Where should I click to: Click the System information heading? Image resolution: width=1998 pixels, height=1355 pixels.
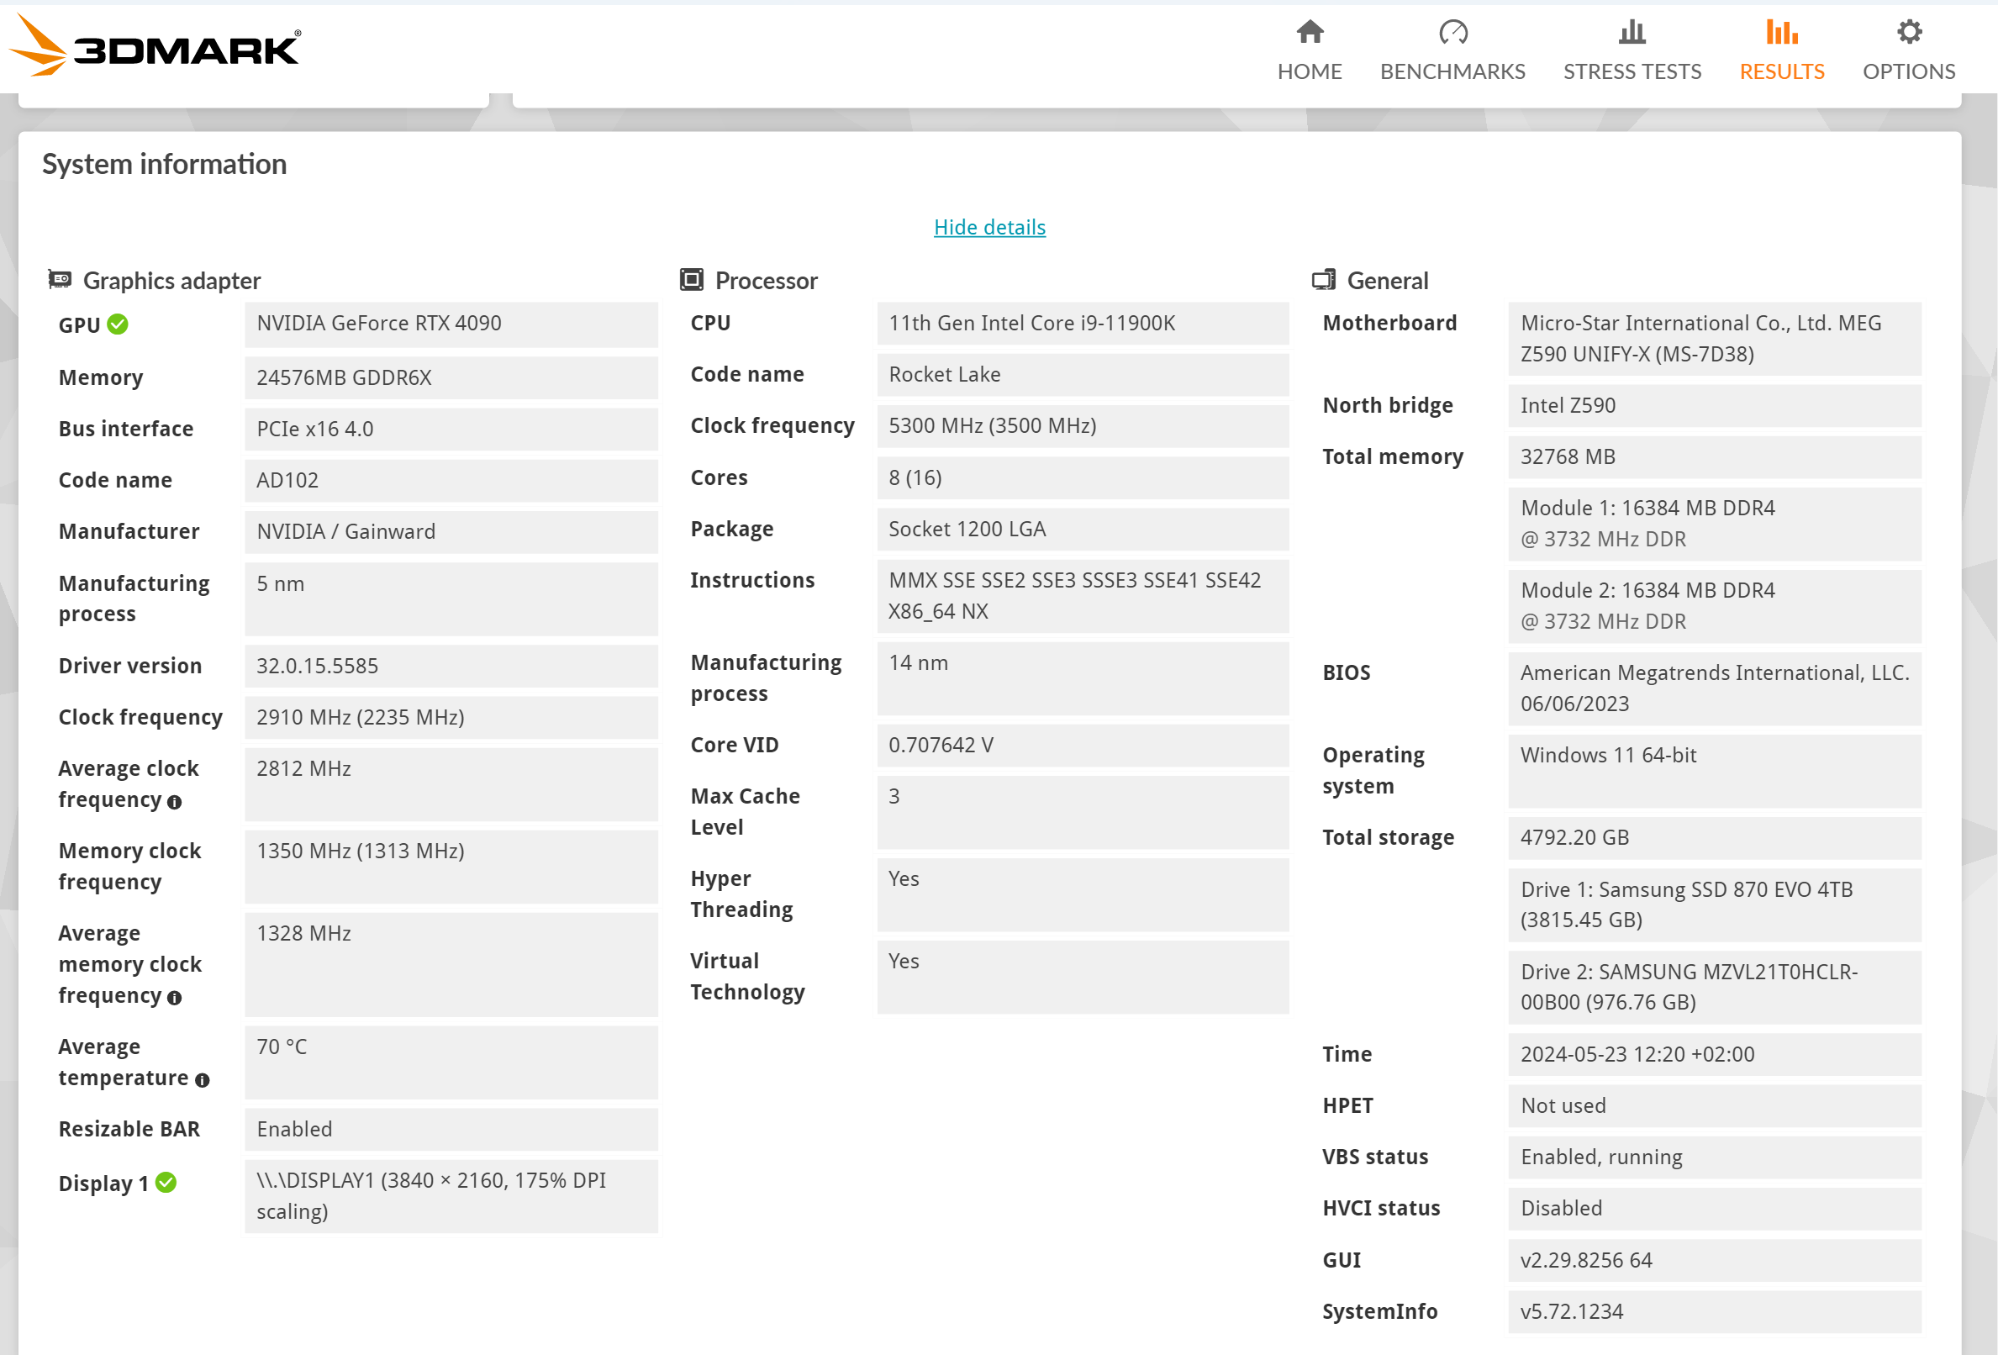164,164
